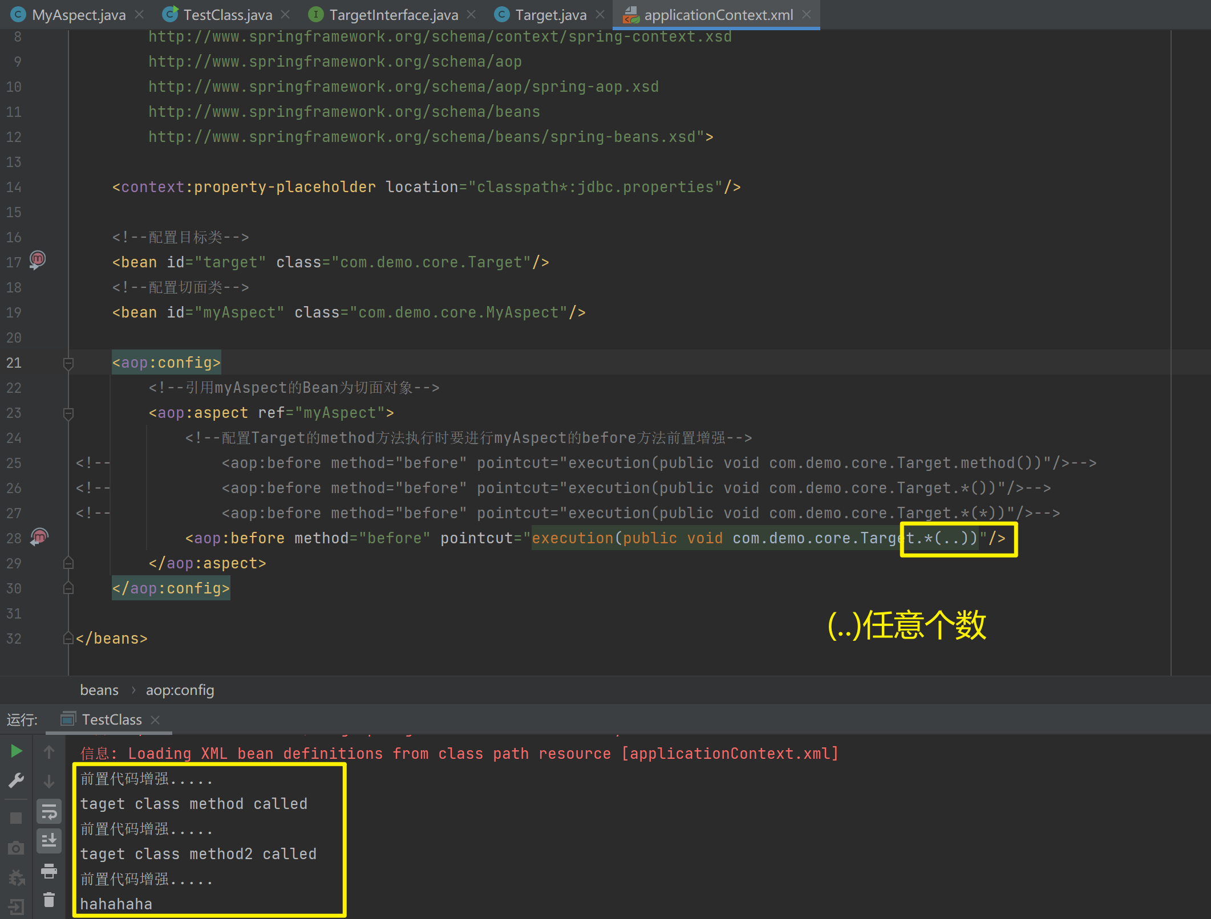This screenshot has width=1211, height=919.
Task: Click the wrench settings icon in run panel
Action: click(x=17, y=780)
